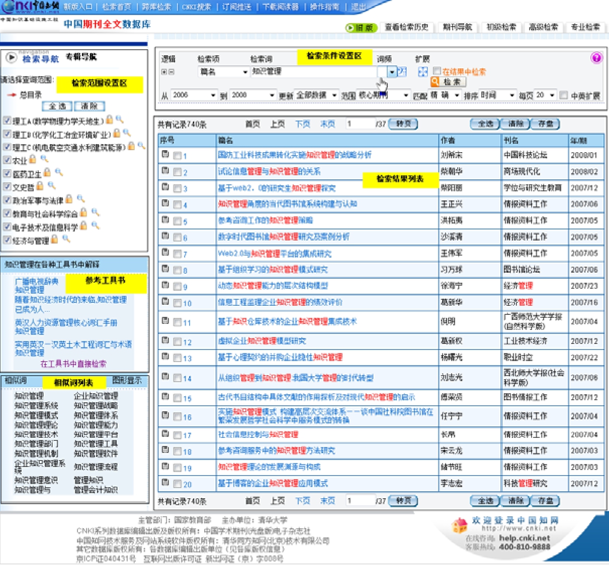The image size is (609, 575).
Task: Click 全选 under 总目录 in the navigation panel
Action: click(57, 106)
